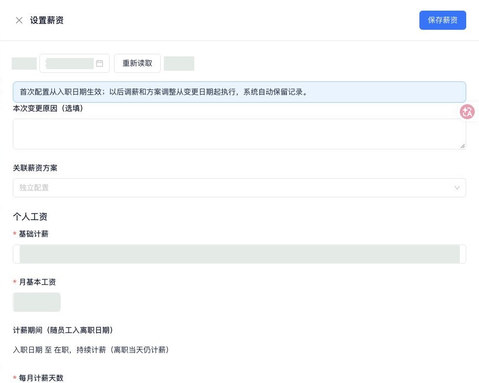Expand the 独立配置 dropdown chevron arrow
This screenshot has height=383, width=479.
tap(457, 188)
